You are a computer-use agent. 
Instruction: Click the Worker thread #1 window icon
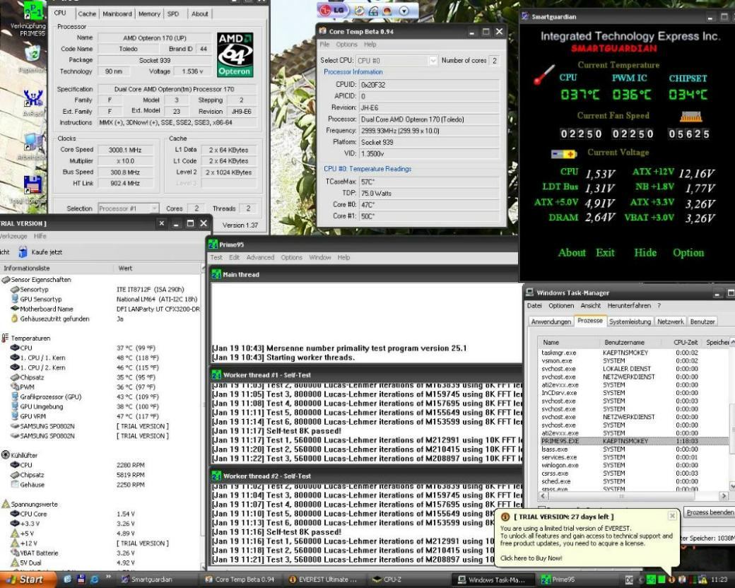[x=216, y=375]
